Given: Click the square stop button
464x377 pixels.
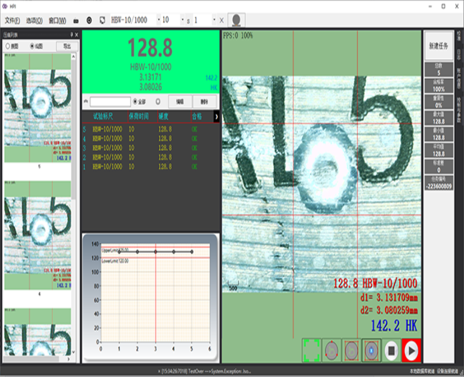Looking at the screenshot, I should (391, 351).
